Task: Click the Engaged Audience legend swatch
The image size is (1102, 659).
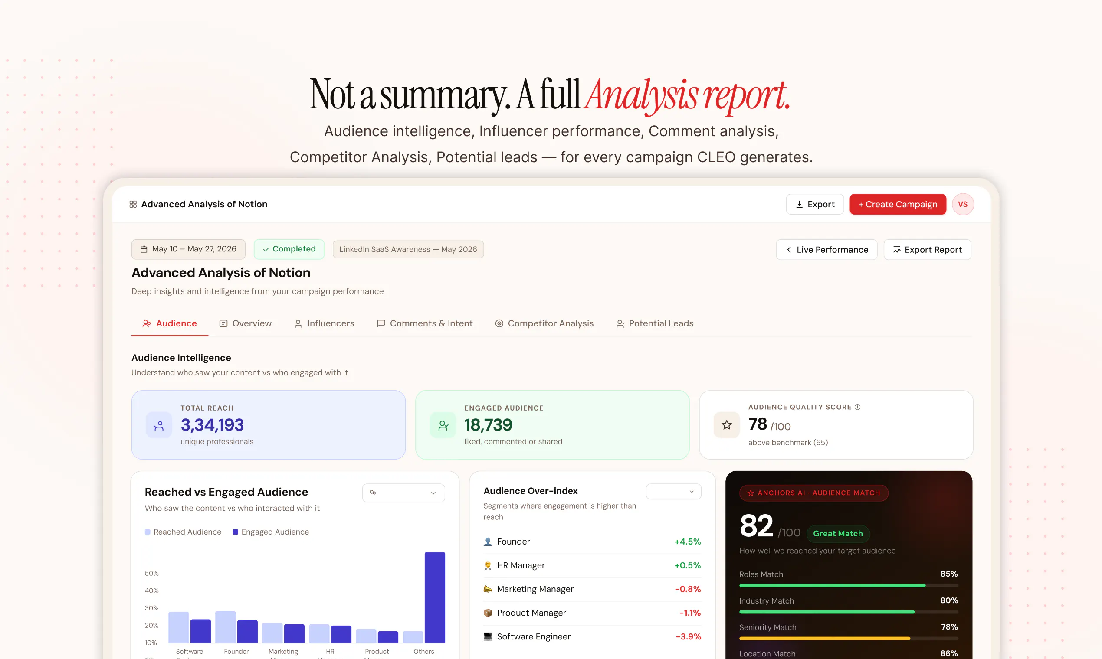Action: pos(236,532)
